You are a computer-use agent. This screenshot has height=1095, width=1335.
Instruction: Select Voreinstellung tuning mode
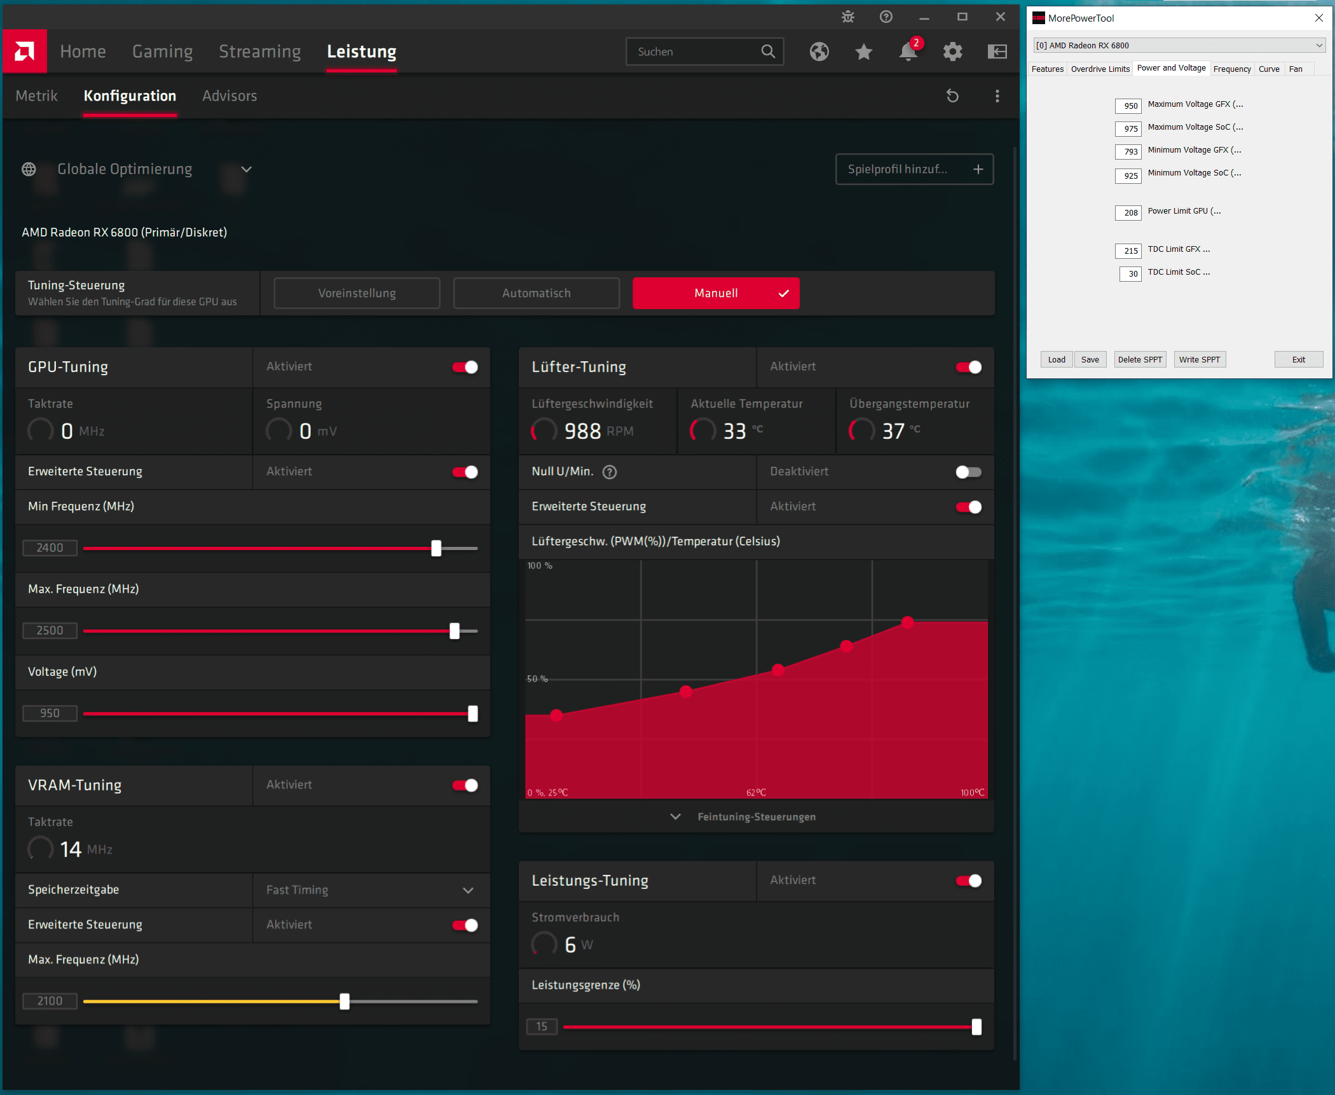[x=357, y=293]
